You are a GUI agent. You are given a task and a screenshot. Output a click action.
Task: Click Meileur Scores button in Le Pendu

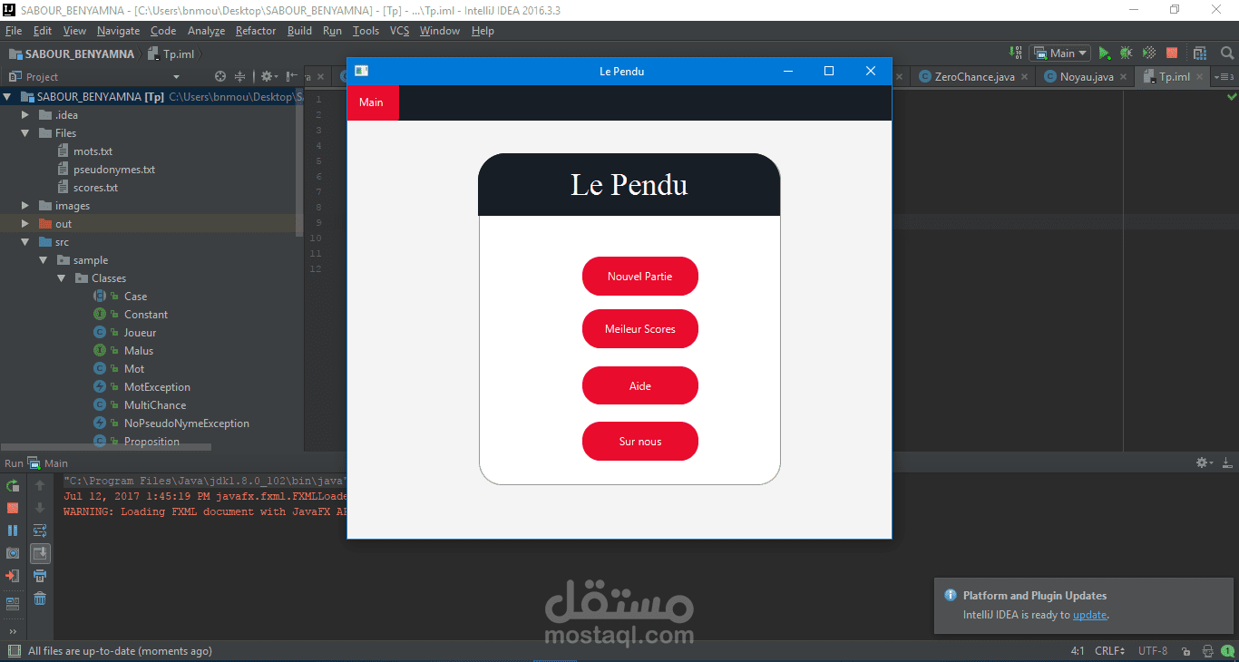(x=640, y=329)
